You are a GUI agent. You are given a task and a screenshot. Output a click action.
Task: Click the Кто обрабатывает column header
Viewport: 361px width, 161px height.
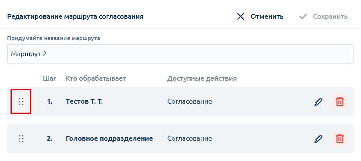(x=96, y=79)
